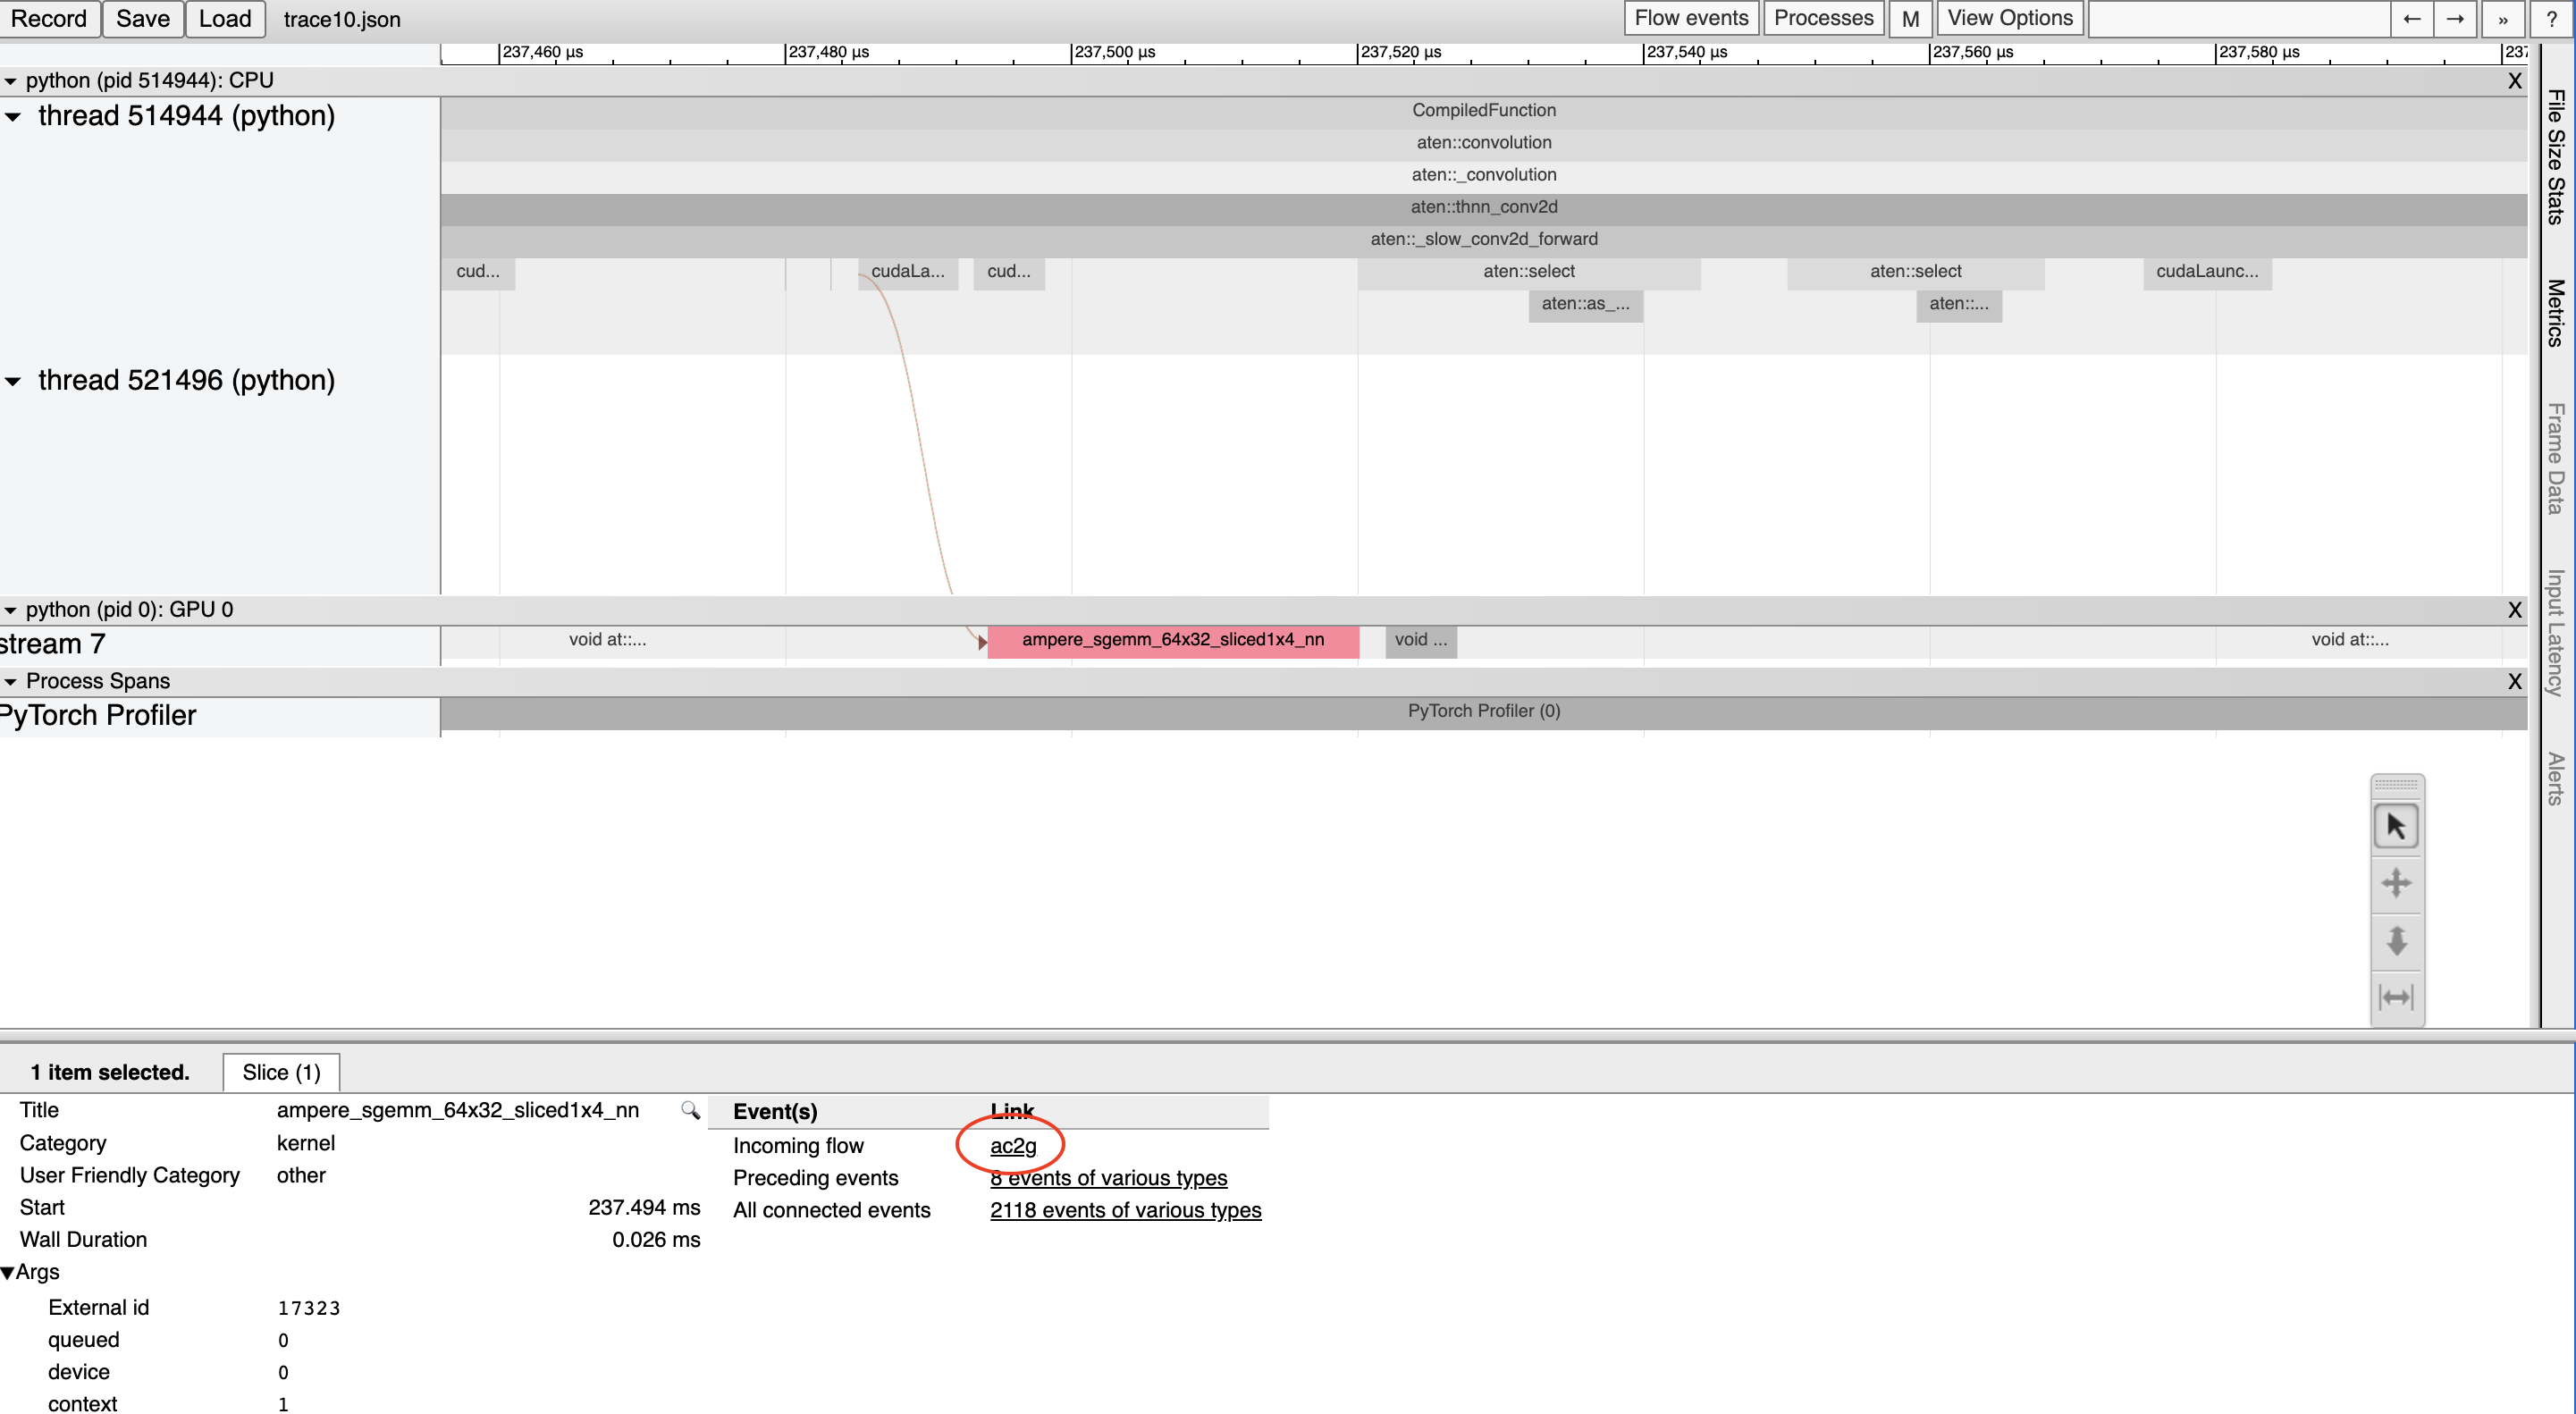Screen dimensions: 2576x1414
Task: Click the double-chevron navigation icon
Action: [2502, 19]
